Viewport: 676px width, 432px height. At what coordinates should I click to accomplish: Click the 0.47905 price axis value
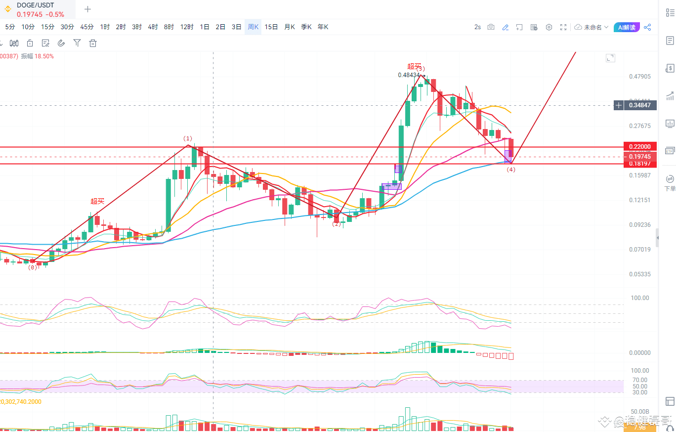tap(639, 77)
